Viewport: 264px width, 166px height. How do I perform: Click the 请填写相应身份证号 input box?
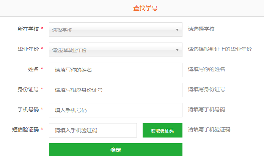115,90
